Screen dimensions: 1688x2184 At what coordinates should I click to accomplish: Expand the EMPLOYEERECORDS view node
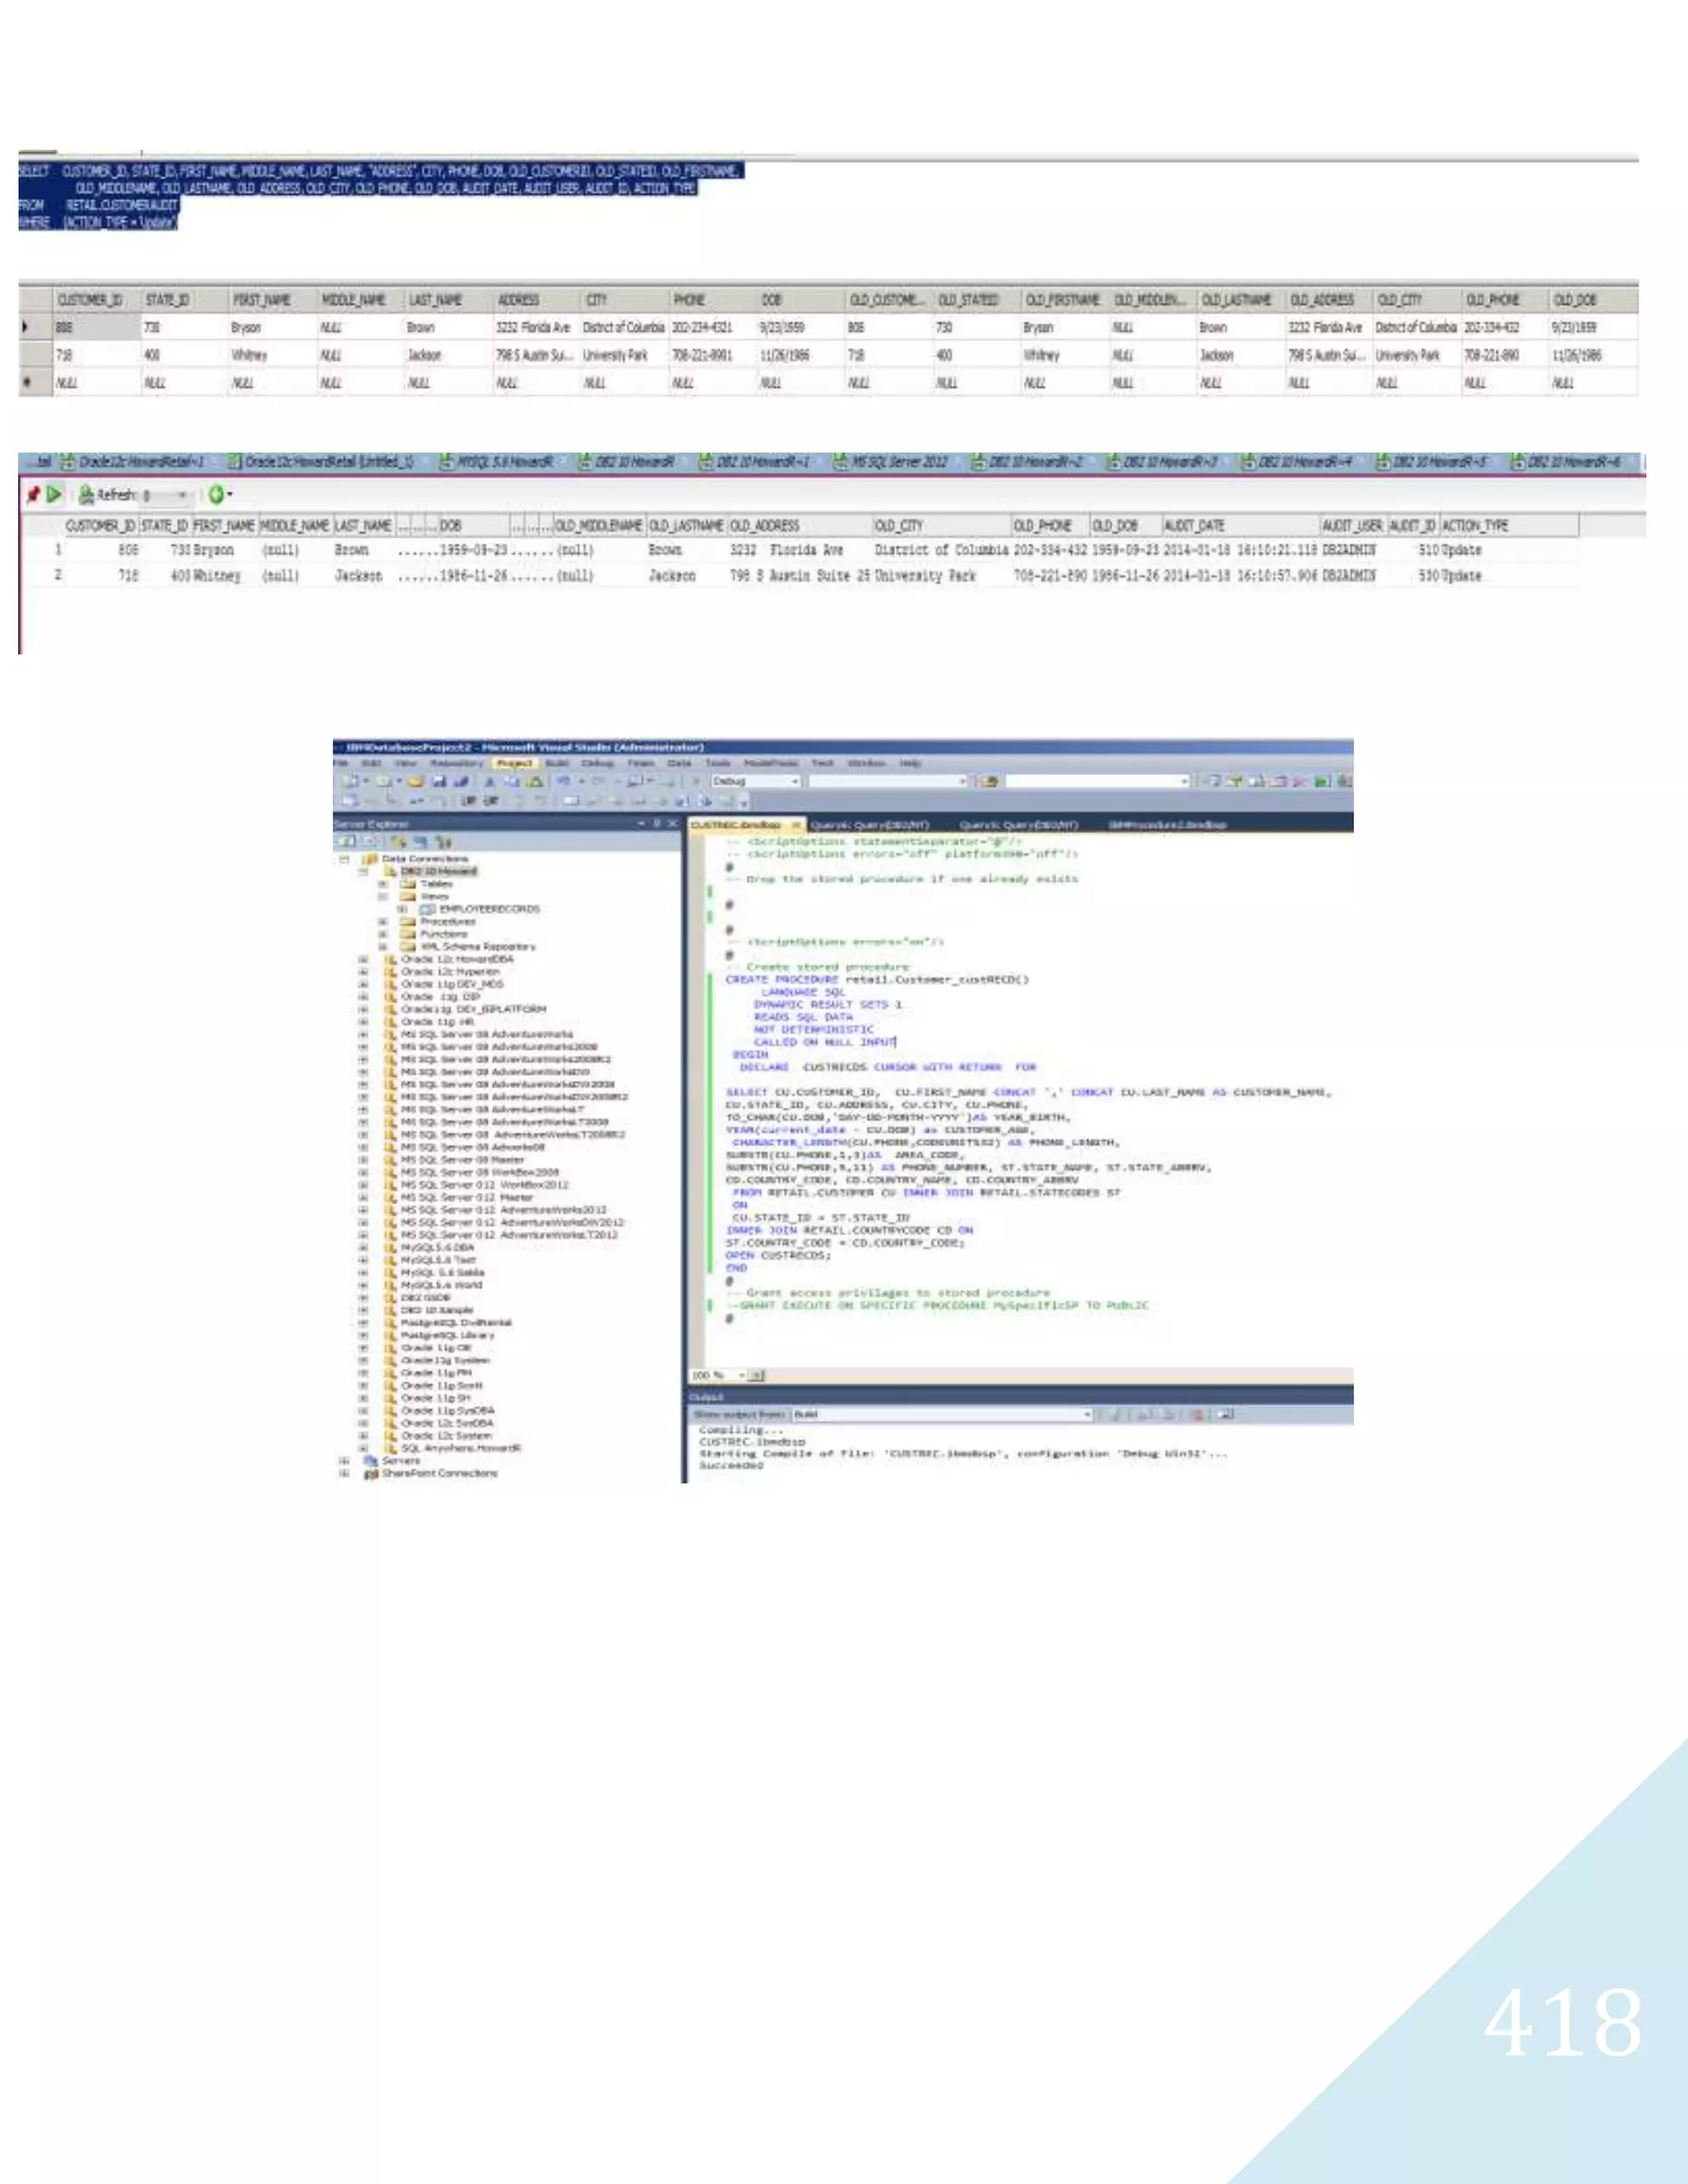pos(402,909)
